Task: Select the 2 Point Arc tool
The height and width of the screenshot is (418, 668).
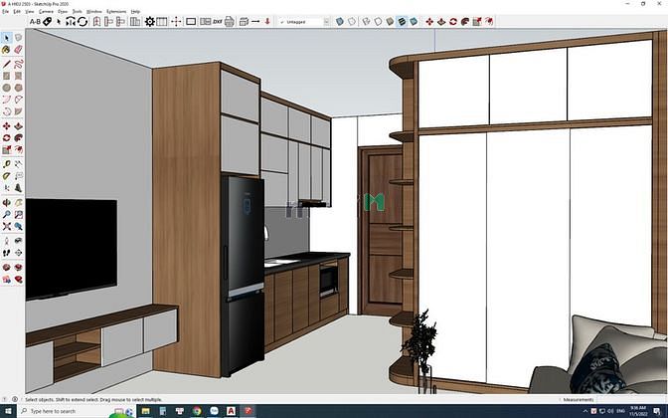Action: click(18, 100)
